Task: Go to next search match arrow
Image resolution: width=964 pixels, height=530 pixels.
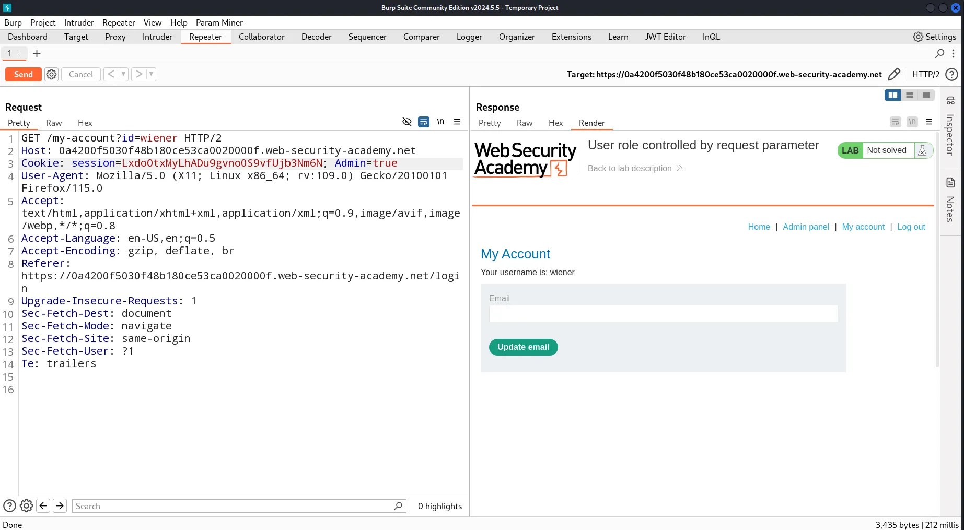Action: click(x=60, y=506)
